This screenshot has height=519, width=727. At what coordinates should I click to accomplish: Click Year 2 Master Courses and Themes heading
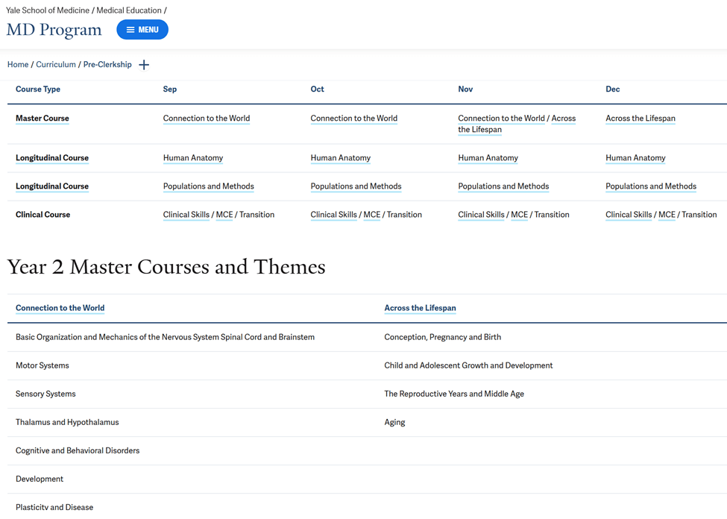tap(166, 267)
